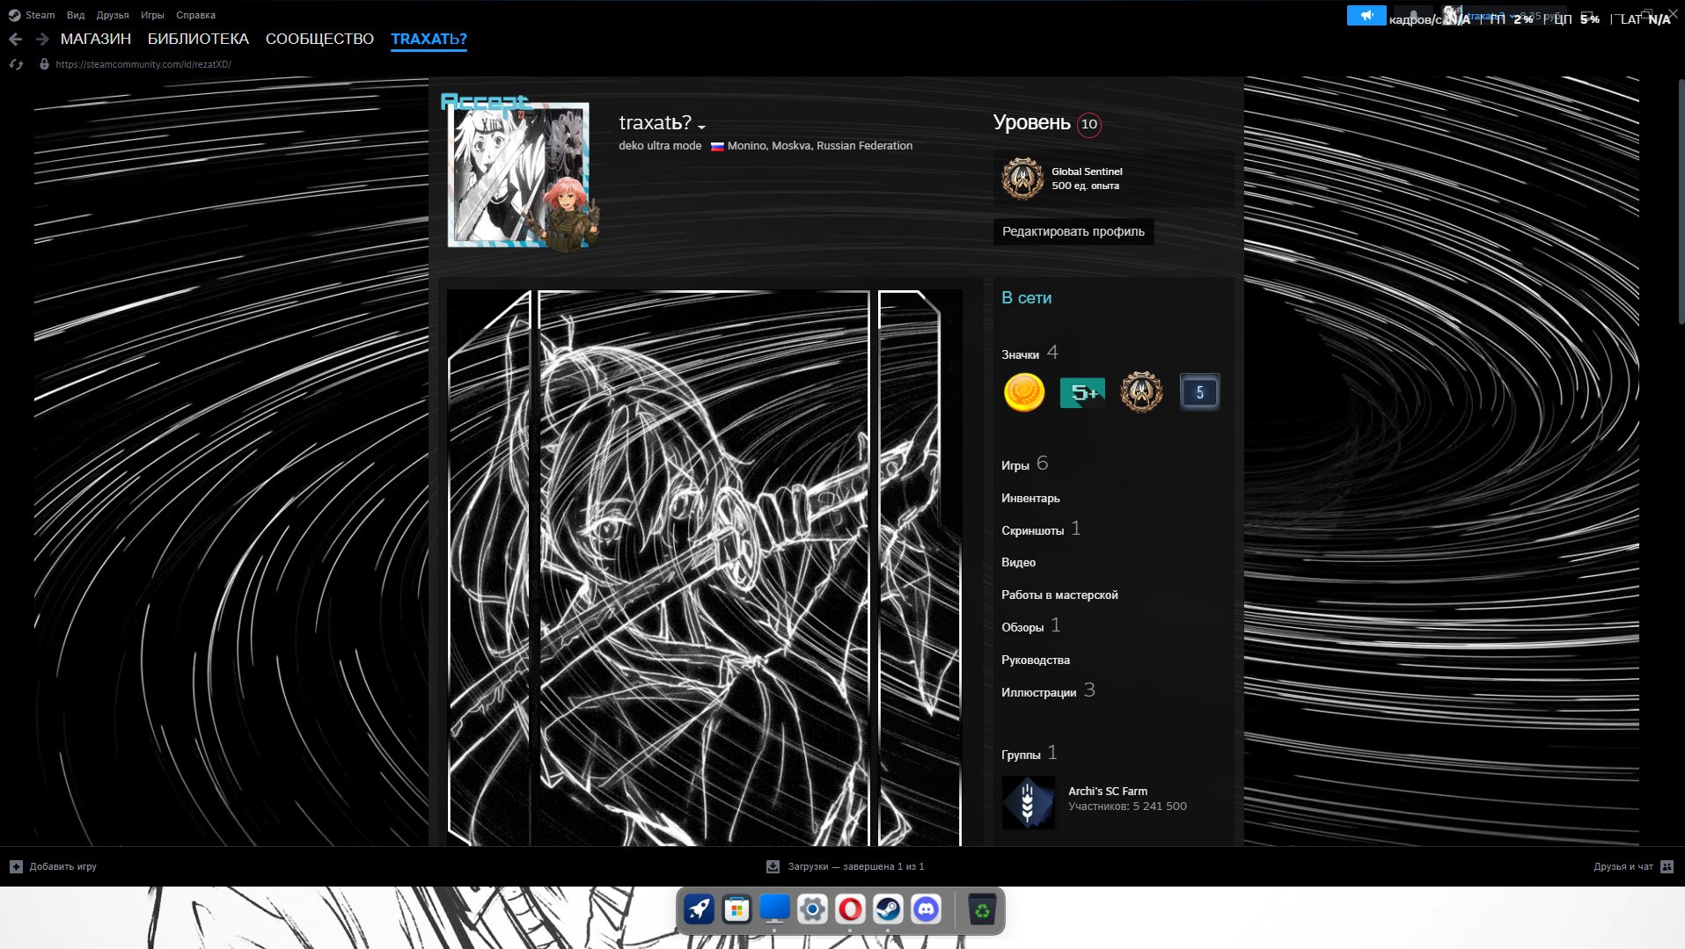Click the center artwork showcase panel

click(x=704, y=568)
